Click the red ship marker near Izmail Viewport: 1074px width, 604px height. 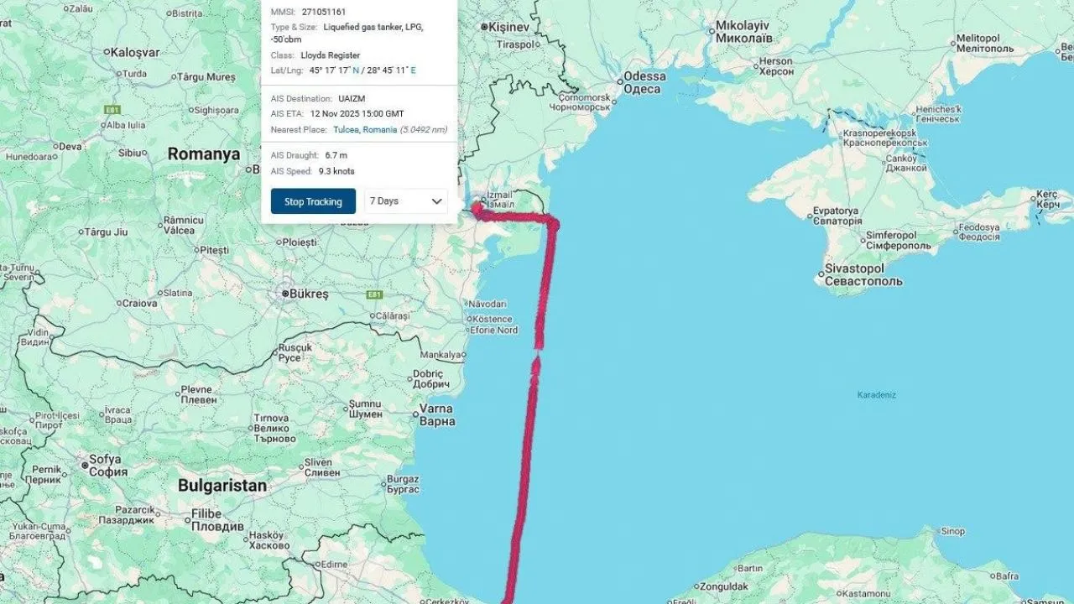click(477, 209)
